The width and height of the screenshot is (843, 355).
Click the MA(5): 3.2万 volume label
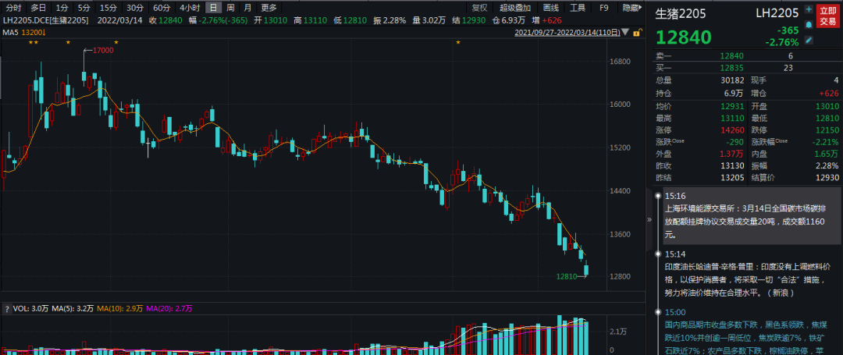click(73, 309)
